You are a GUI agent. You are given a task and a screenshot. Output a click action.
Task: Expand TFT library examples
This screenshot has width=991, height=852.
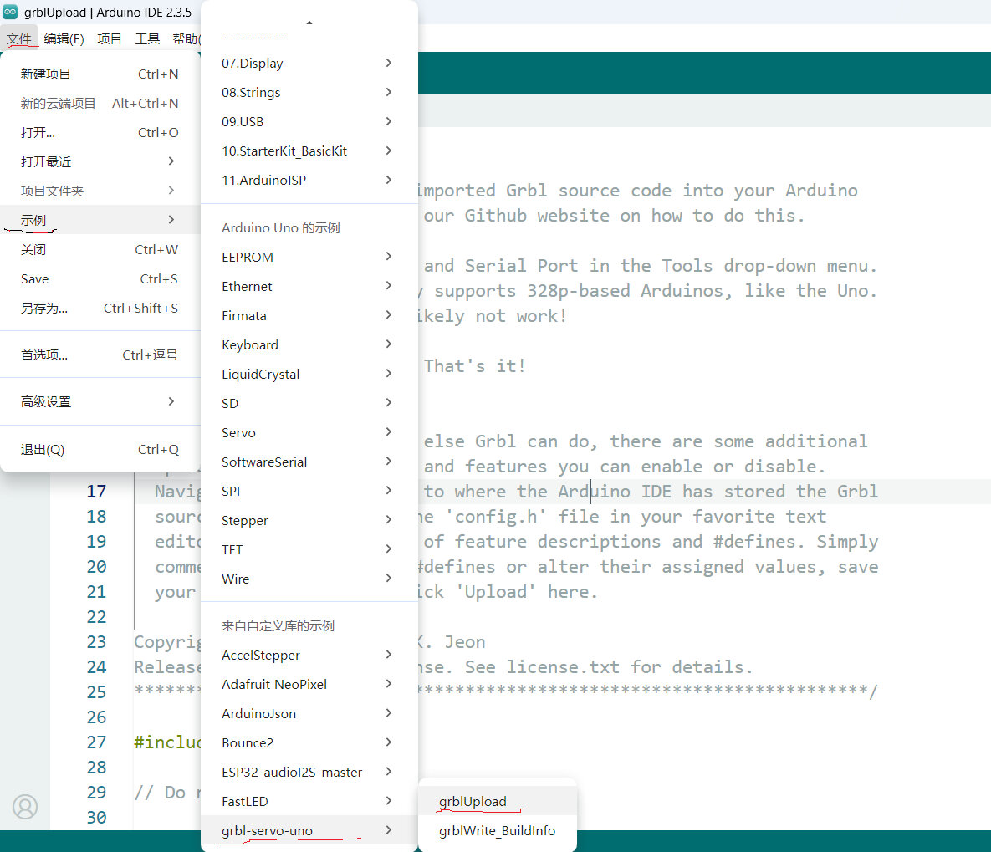[309, 550]
